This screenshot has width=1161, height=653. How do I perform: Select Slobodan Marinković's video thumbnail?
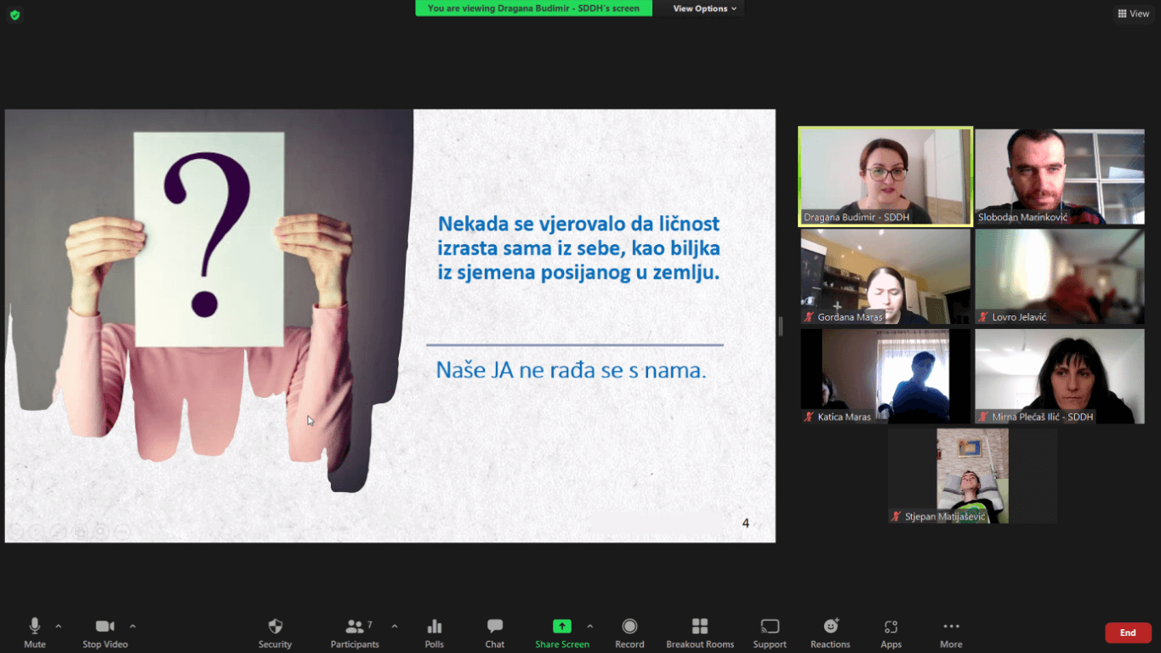1059,176
